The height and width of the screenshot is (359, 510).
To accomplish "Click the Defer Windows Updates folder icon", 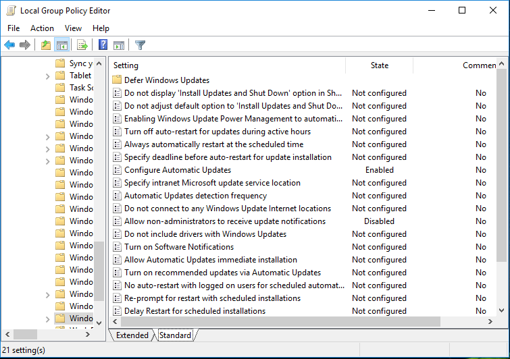I will [x=117, y=80].
